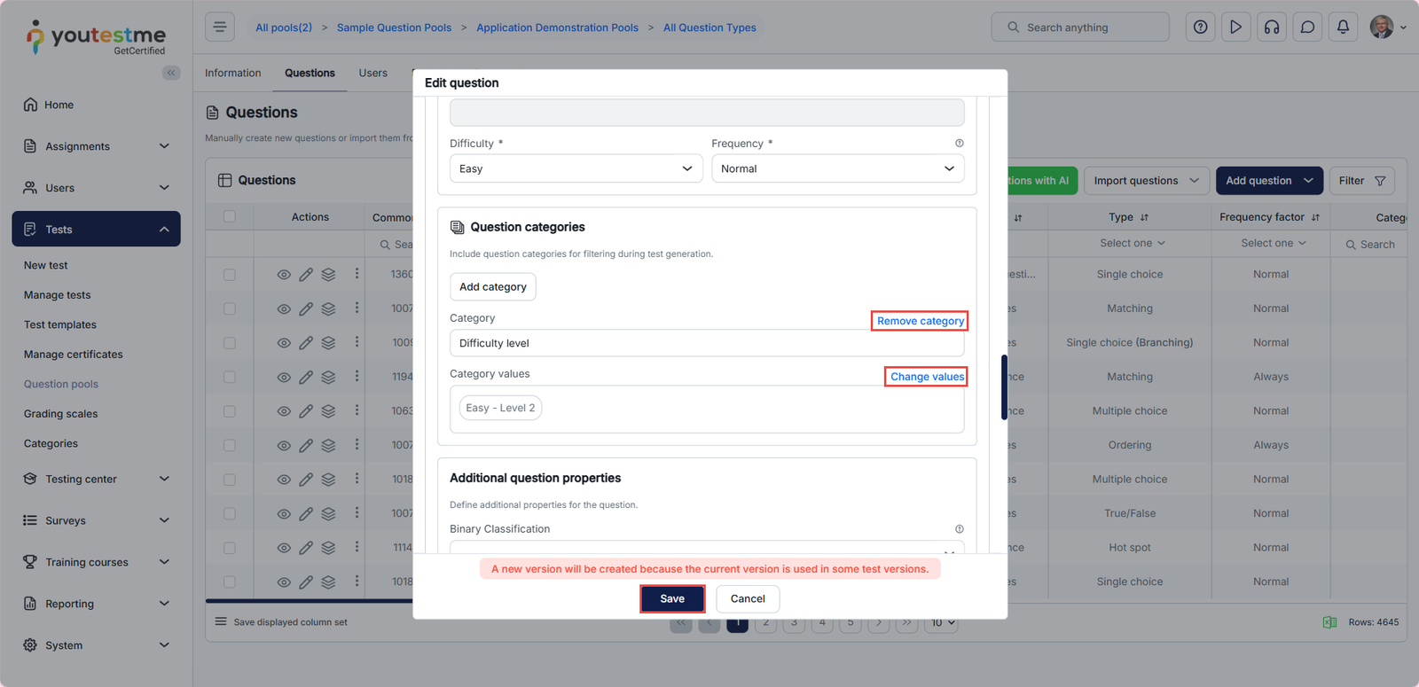Collapse the sidebar with double-chevron icon
The width and height of the screenshot is (1419, 687).
pos(171,73)
